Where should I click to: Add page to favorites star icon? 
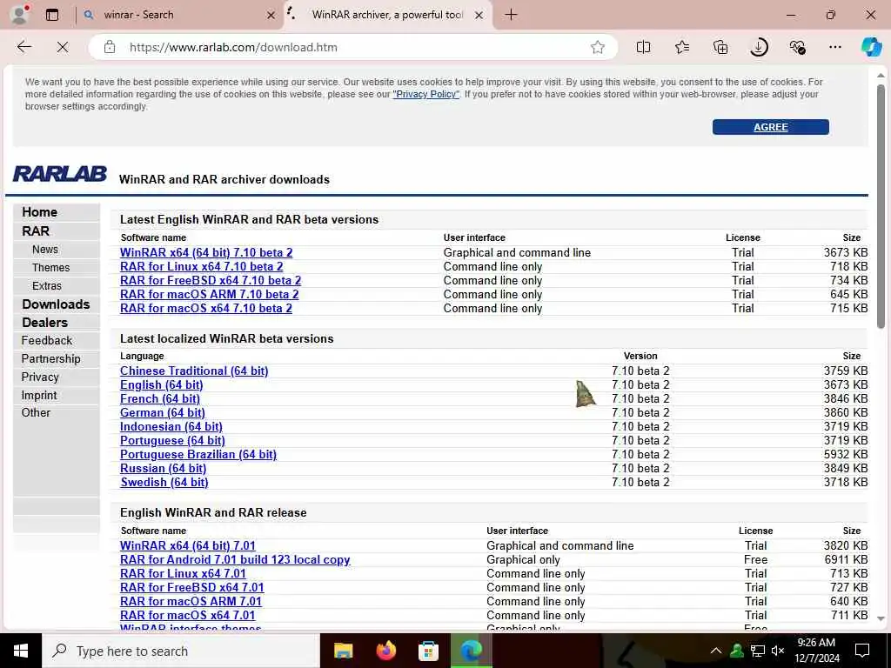[x=597, y=47]
